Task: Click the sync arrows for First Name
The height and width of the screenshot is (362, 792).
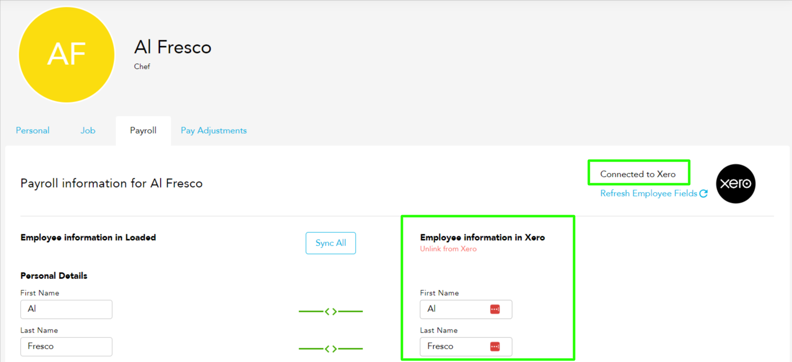Action: 331,311
